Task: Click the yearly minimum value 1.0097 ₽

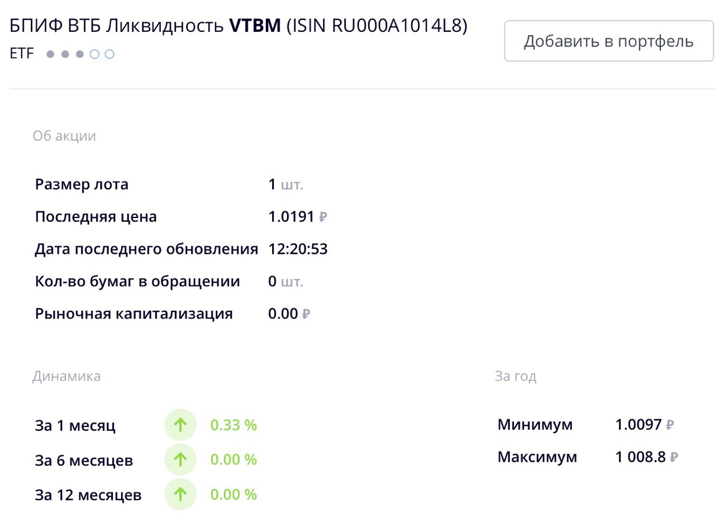Action: (x=645, y=425)
